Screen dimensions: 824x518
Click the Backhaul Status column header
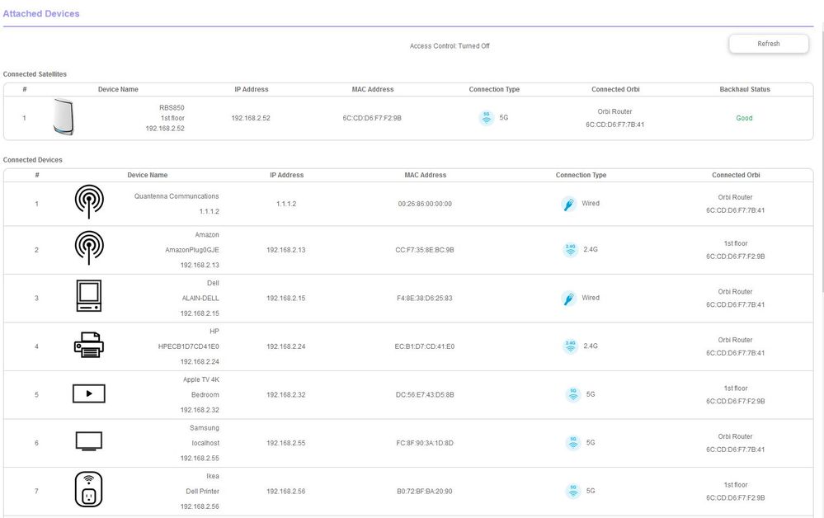744,89
